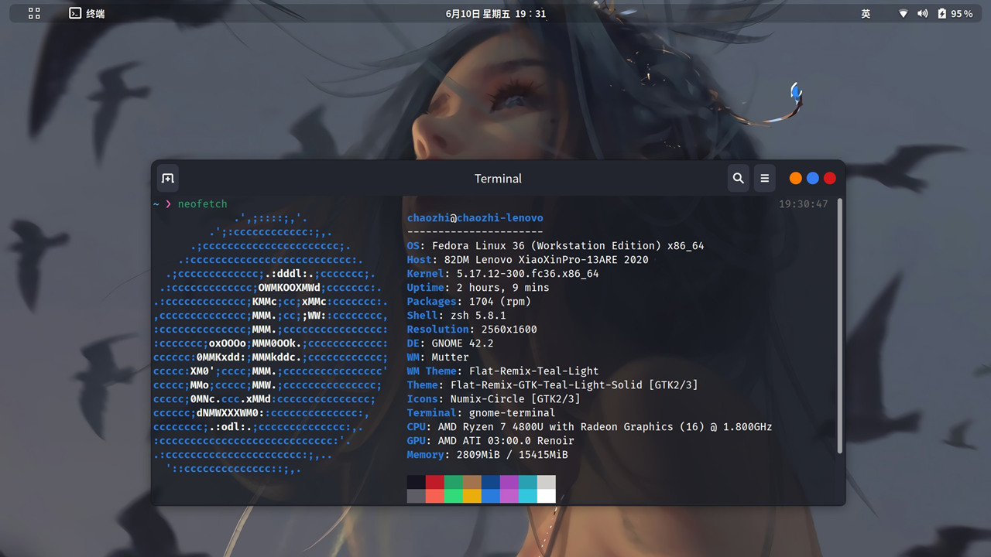The height and width of the screenshot is (557, 991).
Task: Open the clock and calendar panel
Action: 495,14
